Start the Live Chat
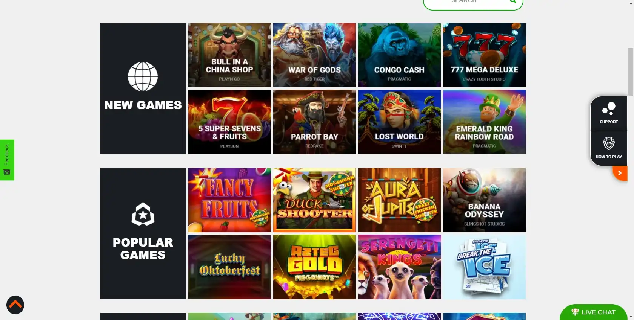Screen dimensions: 634x320 [593, 312]
